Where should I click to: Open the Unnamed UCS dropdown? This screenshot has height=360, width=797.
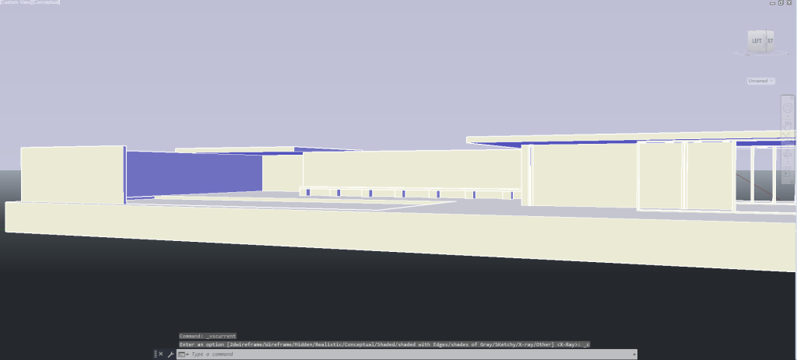[759, 81]
